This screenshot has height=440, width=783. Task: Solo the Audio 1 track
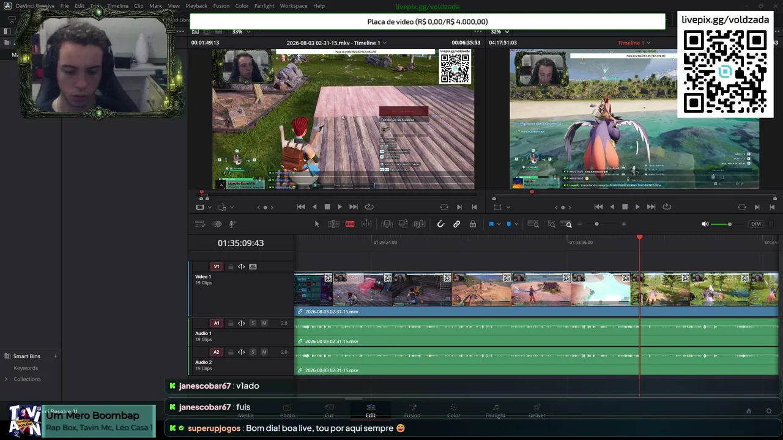(x=253, y=323)
